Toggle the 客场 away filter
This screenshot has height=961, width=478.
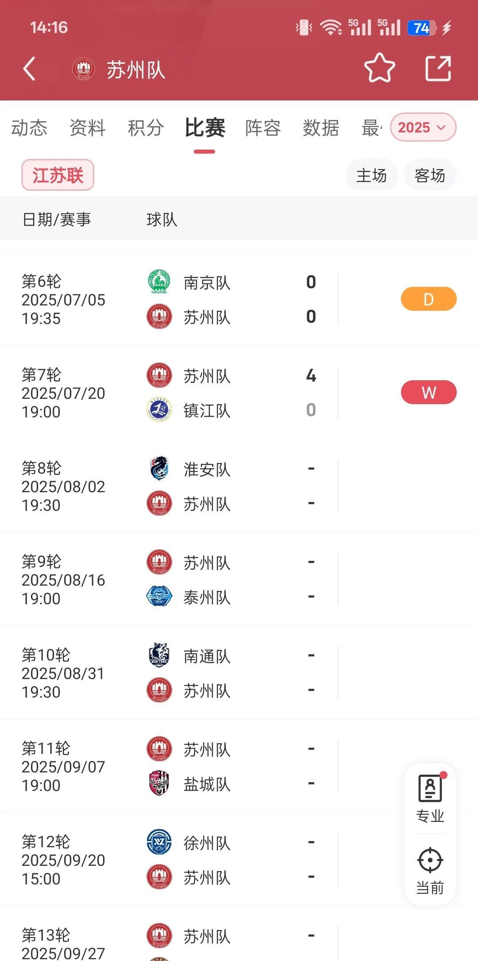click(429, 175)
